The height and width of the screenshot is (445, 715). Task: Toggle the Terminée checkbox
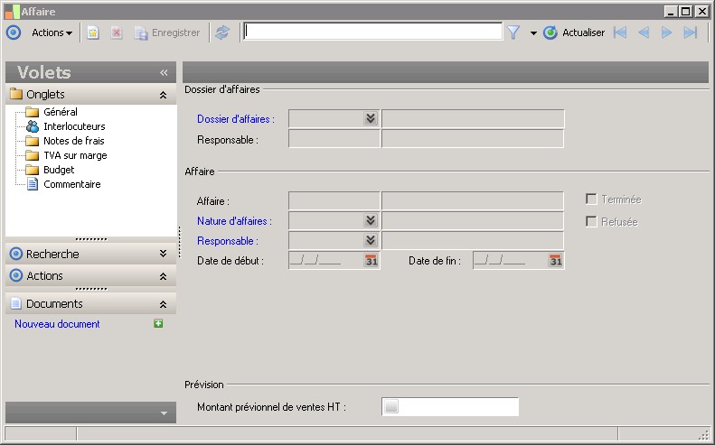click(x=591, y=199)
